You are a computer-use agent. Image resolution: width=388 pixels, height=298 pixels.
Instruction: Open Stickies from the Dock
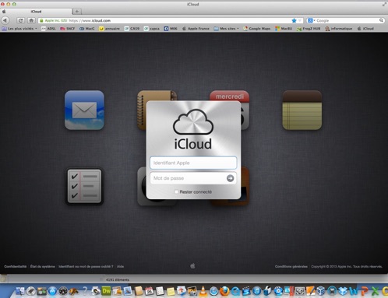[171, 292]
